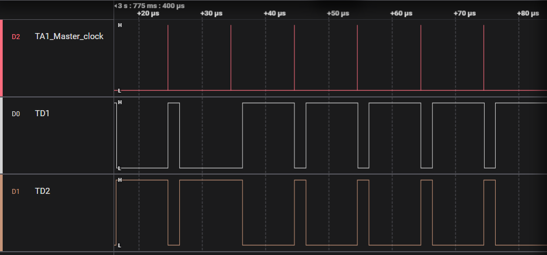Screen dimensions: 547x255
Task: Select the TD1 channel label
Action: [x=42, y=113]
